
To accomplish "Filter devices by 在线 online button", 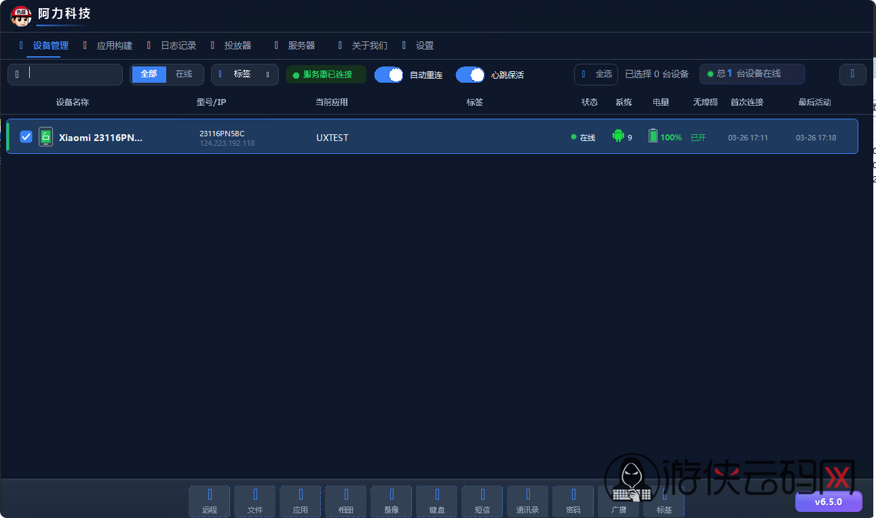I will coord(184,74).
